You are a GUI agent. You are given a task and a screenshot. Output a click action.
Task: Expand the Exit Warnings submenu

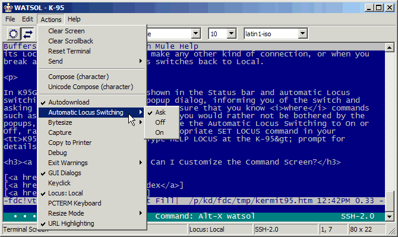click(92, 163)
